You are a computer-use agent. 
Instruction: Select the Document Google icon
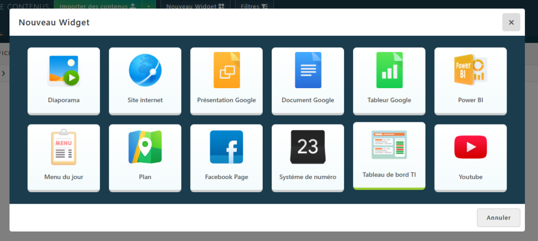(308, 71)
